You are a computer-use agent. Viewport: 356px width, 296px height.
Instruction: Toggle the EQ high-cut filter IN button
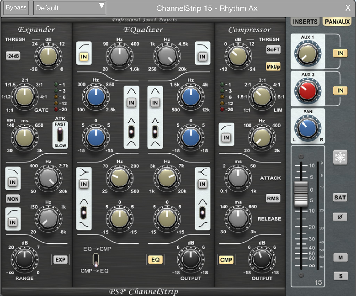coord(203,57)
